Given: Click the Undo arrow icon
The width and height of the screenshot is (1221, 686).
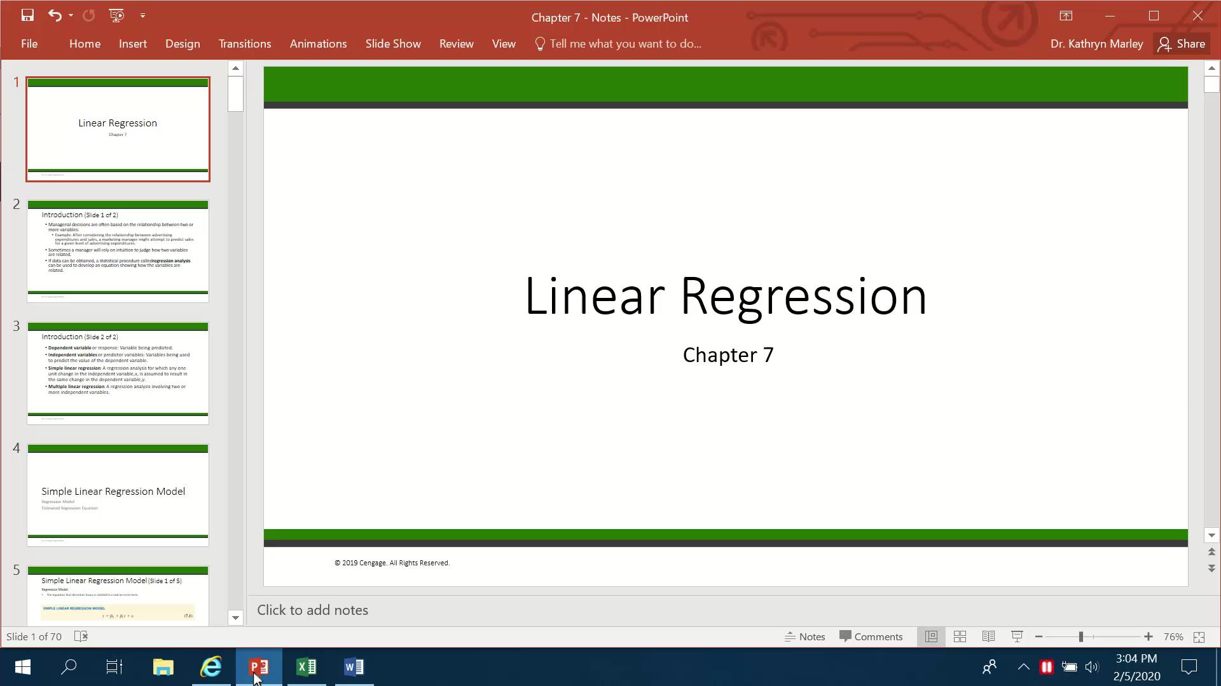Looking at the screenshot, I should tap(54, 16).
